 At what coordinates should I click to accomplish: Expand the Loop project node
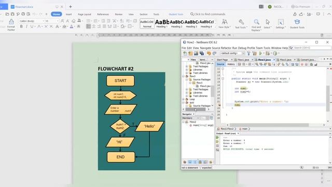tap(183, 99)
